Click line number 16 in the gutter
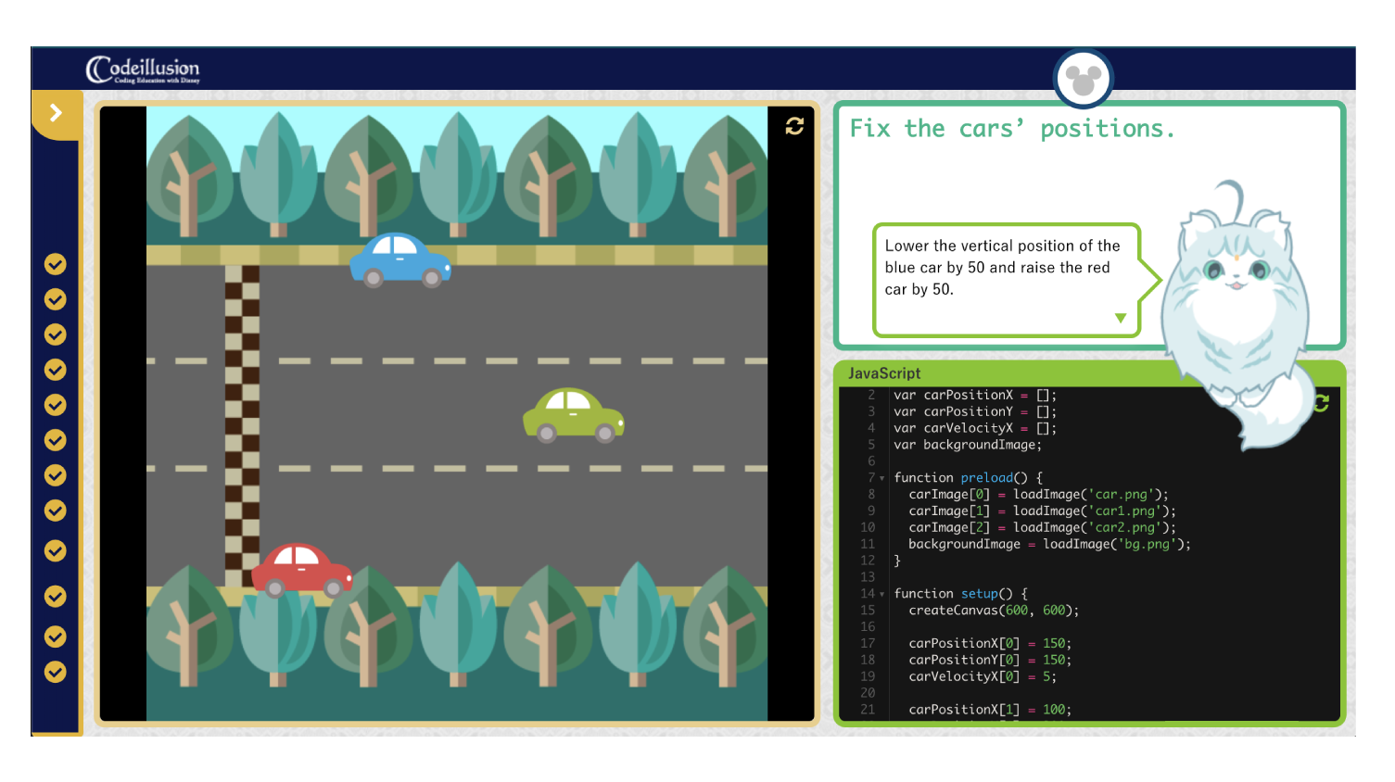The image size is (1395, 782). coord(868,627)
